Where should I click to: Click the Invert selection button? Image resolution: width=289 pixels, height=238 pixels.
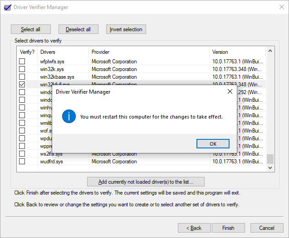click(126, 29)
